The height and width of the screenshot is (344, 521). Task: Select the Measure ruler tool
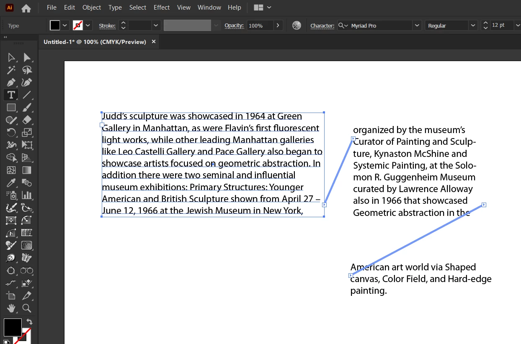click(27, 233)
